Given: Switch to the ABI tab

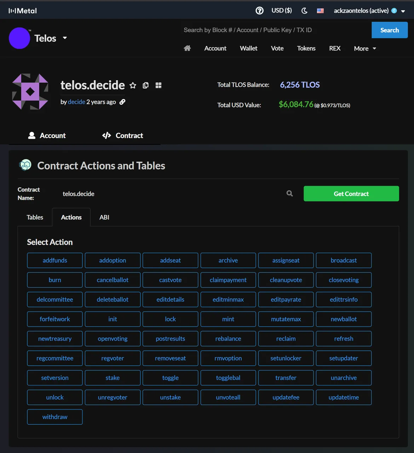Looking at the screenshot, I should pyautogui.click(x=104, y=217).
